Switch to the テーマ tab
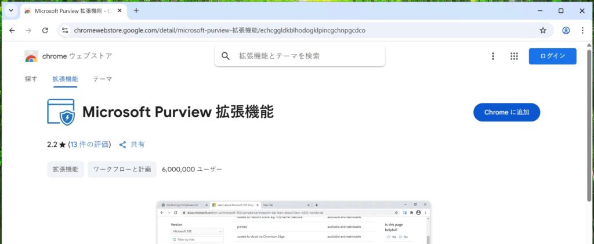This screenshot has width=594, height=244. pos(103,79)
